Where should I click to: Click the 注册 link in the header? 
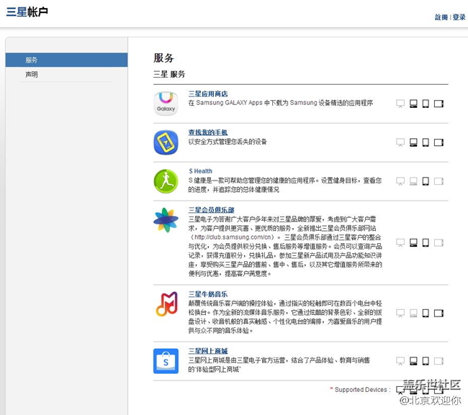click(441, 17)
